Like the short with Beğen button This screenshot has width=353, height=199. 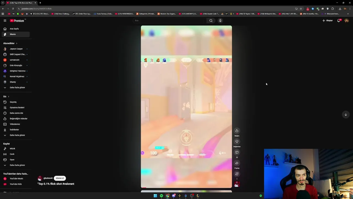click(x=237, y=131)
